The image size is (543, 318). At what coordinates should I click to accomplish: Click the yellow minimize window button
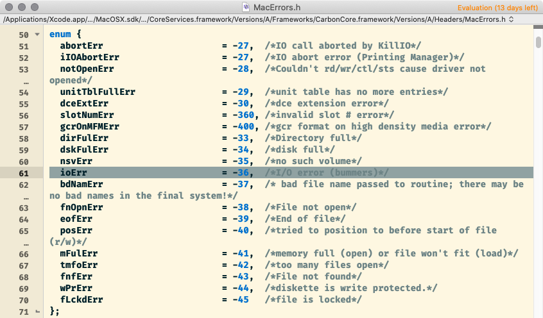click(22, 8)
